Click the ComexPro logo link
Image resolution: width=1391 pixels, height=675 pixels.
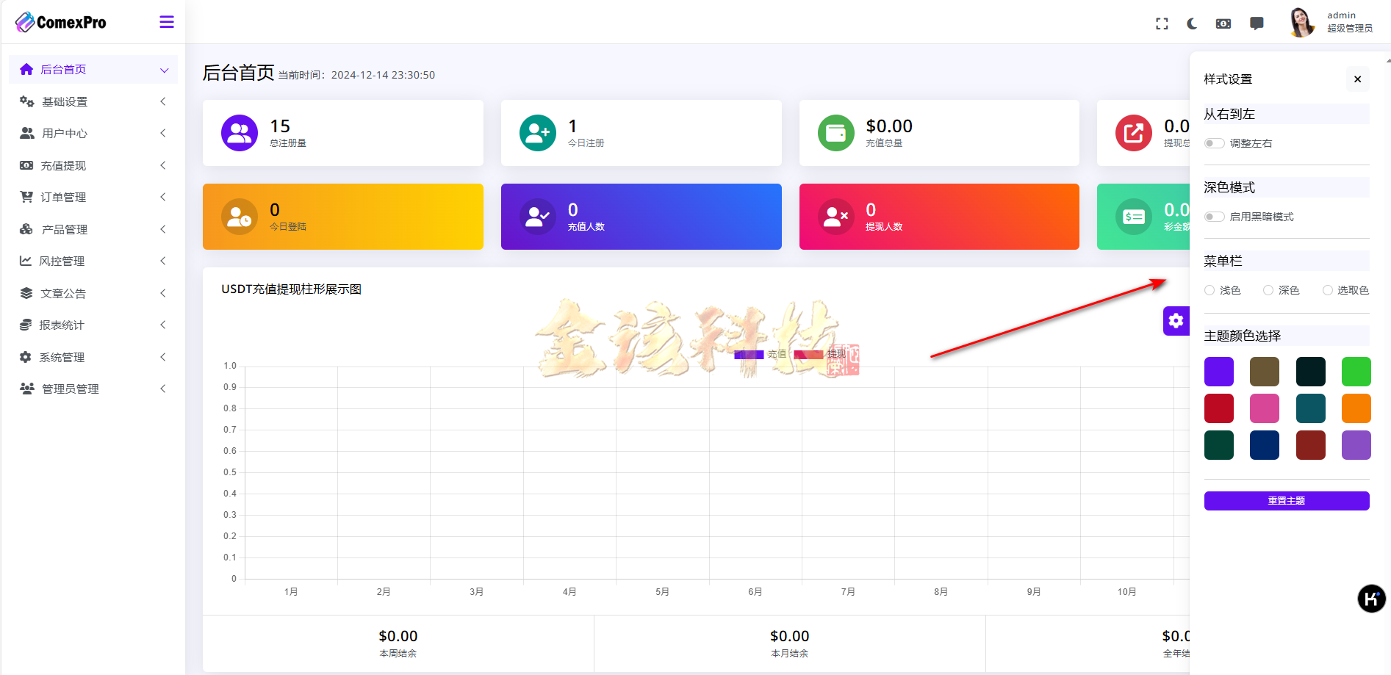pyautogui.click(x=60, y=21)
